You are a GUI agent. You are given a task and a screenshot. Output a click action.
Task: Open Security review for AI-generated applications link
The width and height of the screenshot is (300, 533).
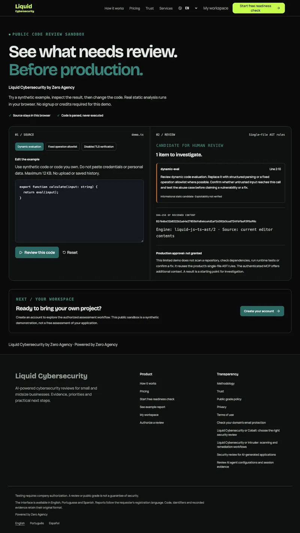[246, 455]
